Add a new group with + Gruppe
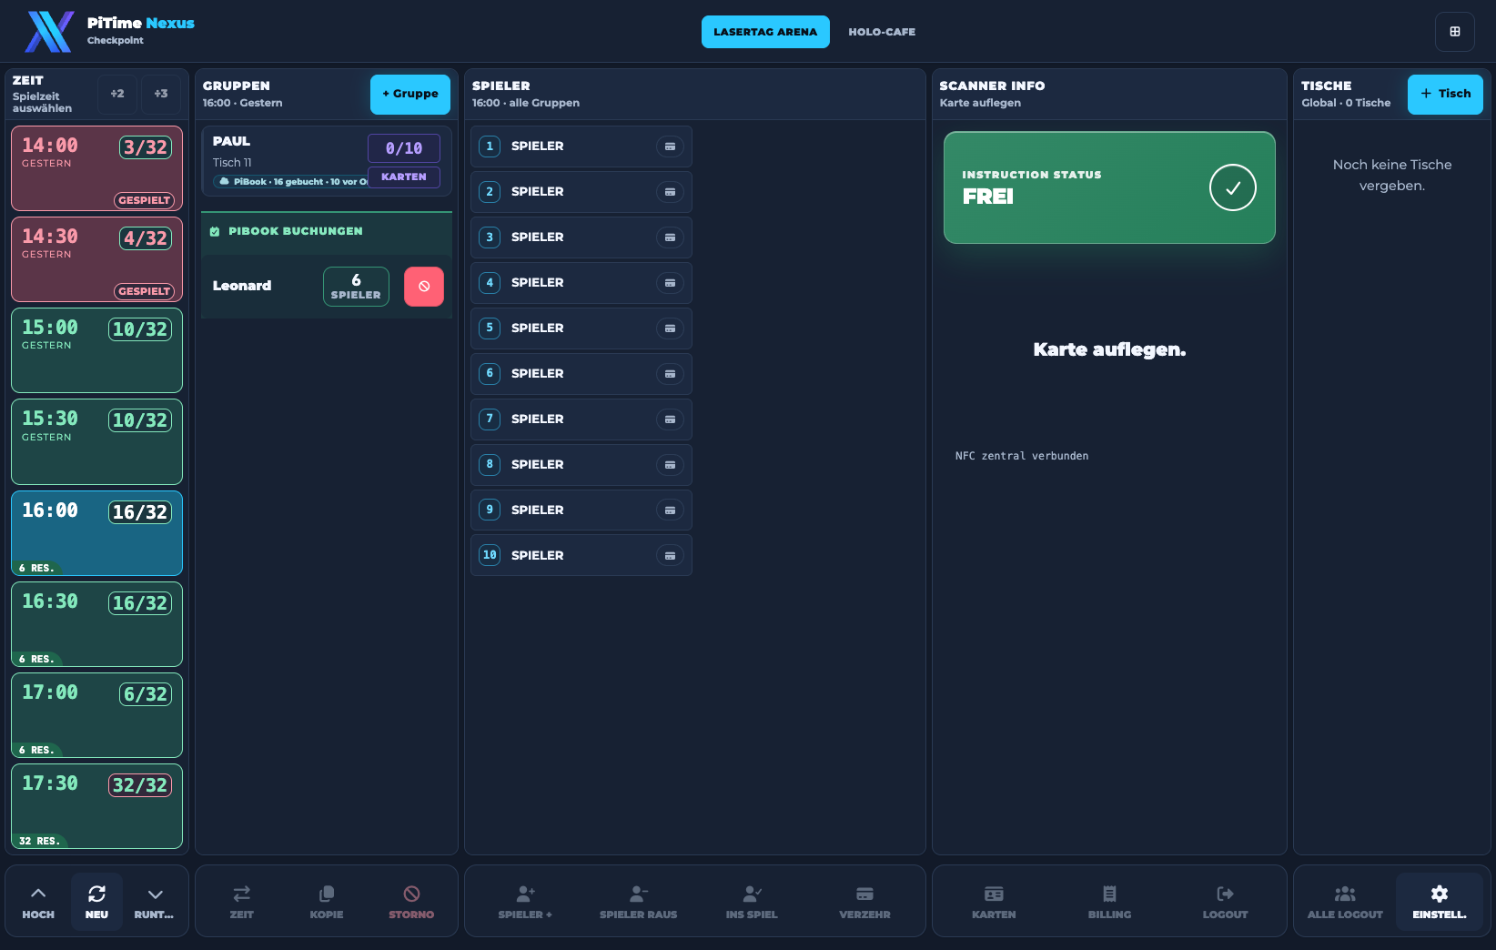 pyautogui.click(x=410, y=94)
